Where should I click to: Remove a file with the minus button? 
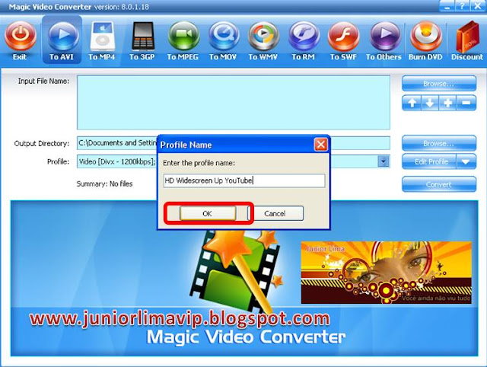pos(466,103)
